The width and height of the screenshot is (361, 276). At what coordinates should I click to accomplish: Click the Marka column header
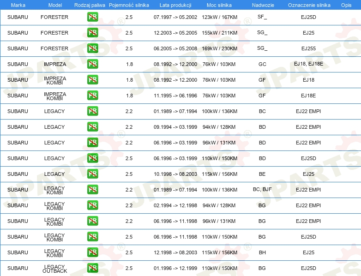[18, 5]
